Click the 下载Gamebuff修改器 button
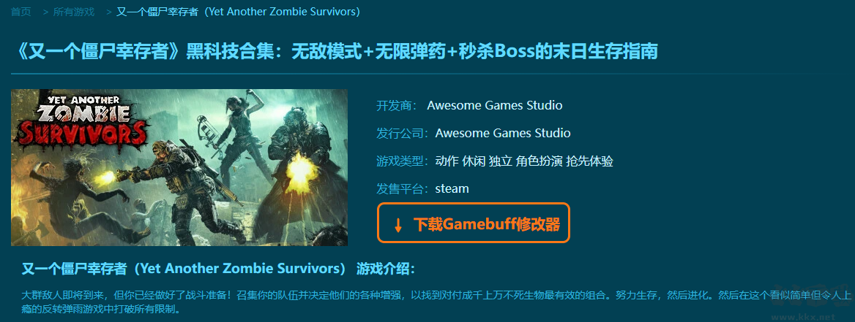The height and width of the screenshot is (322, 855). coord(474,223)
